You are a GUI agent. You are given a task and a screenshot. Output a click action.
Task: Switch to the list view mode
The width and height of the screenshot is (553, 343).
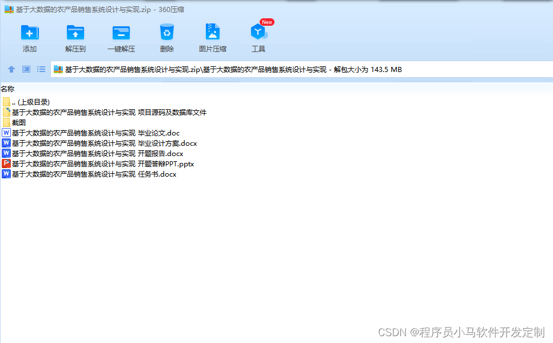coord(41,69)
